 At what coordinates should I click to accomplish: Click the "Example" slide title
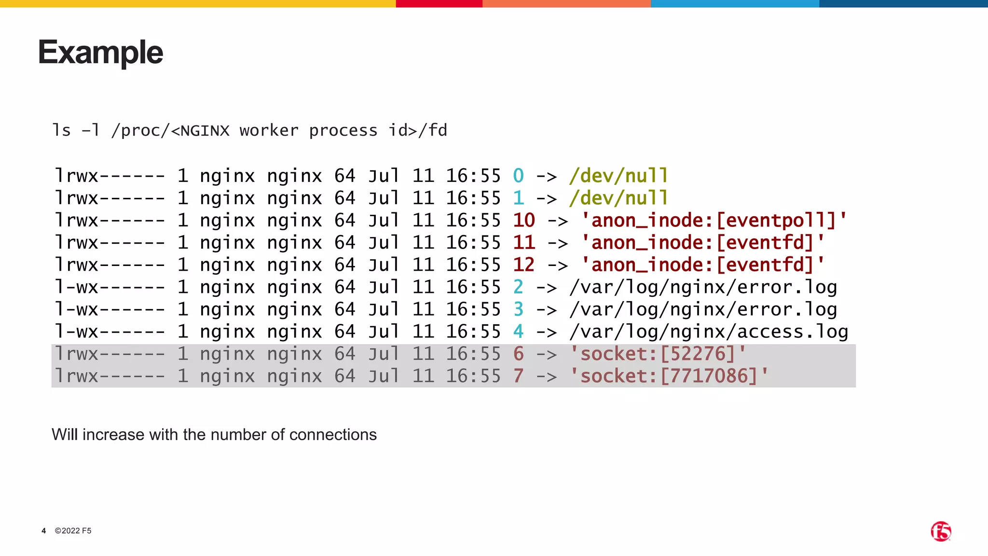click(100, 52)
